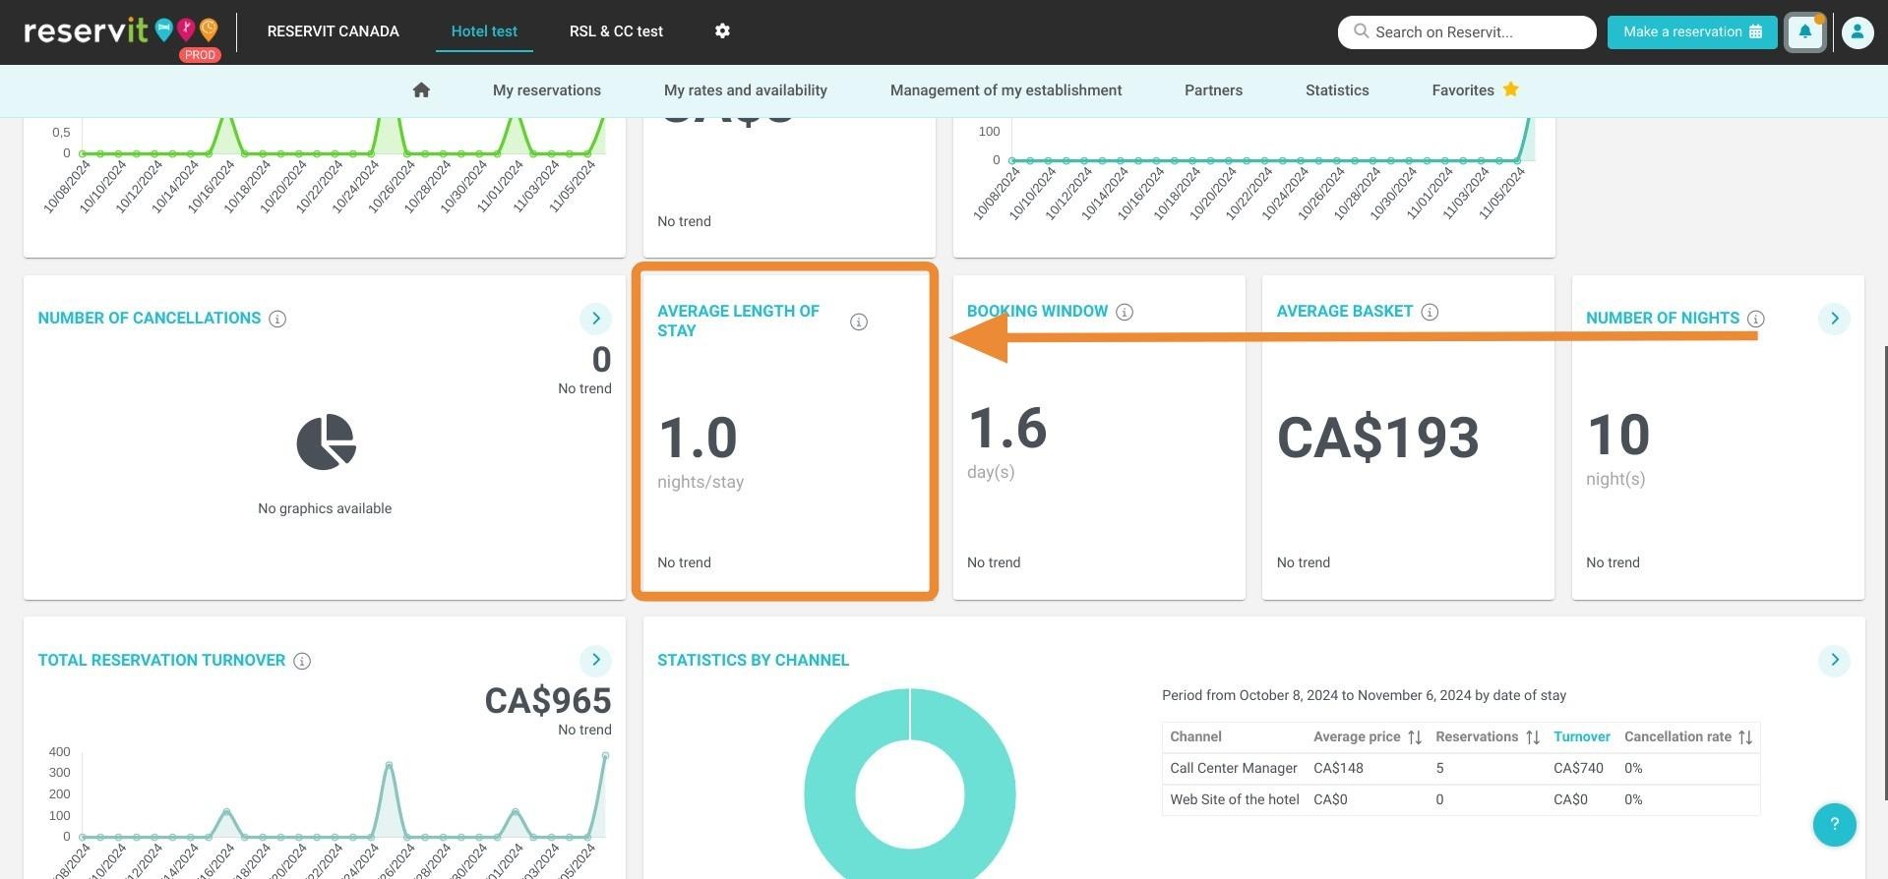The width and height of the screenshot is (1888, 879).
Task: Click Make a reservation button
Action: (1692, 31)
